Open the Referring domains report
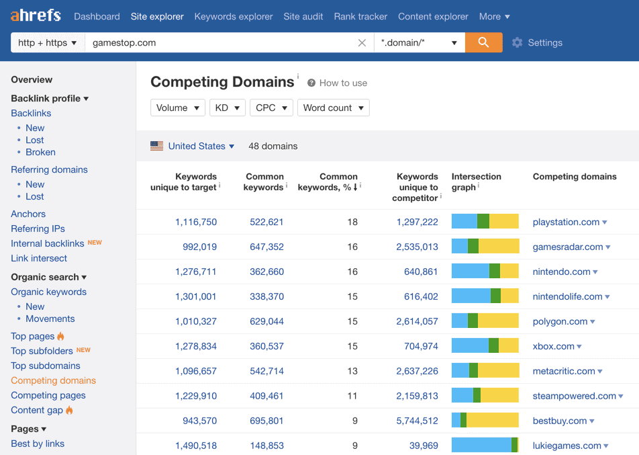Image resolution: width=639 pixels, height=455 pixels. pos(49,169)
